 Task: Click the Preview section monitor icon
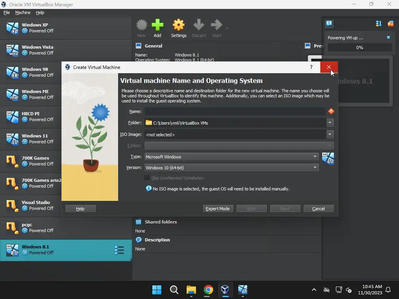308,46
